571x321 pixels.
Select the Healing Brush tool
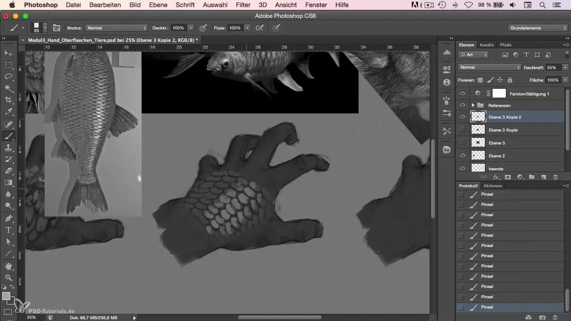pyautogui.click(x=8, y=124)
